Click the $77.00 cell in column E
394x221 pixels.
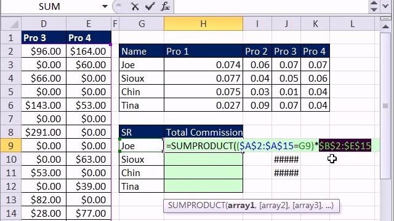tap(89, 213)
